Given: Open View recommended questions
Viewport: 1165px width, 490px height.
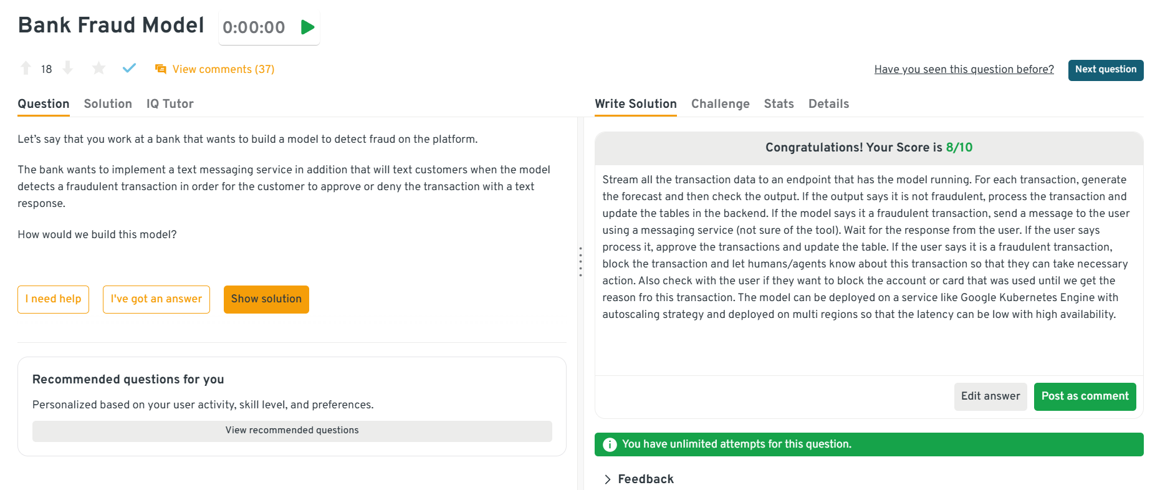Looking at the screenshot, I should pyautogui.click(x=292, y=431).
